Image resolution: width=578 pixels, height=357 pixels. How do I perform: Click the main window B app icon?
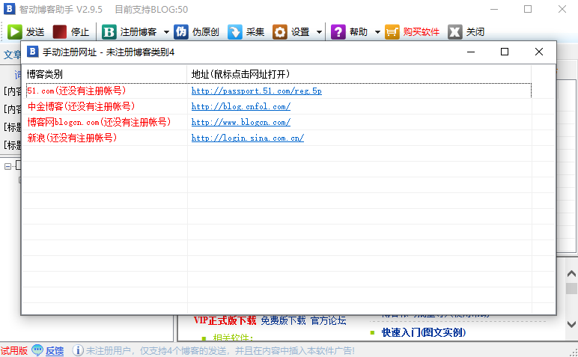(x=9, y=9)
